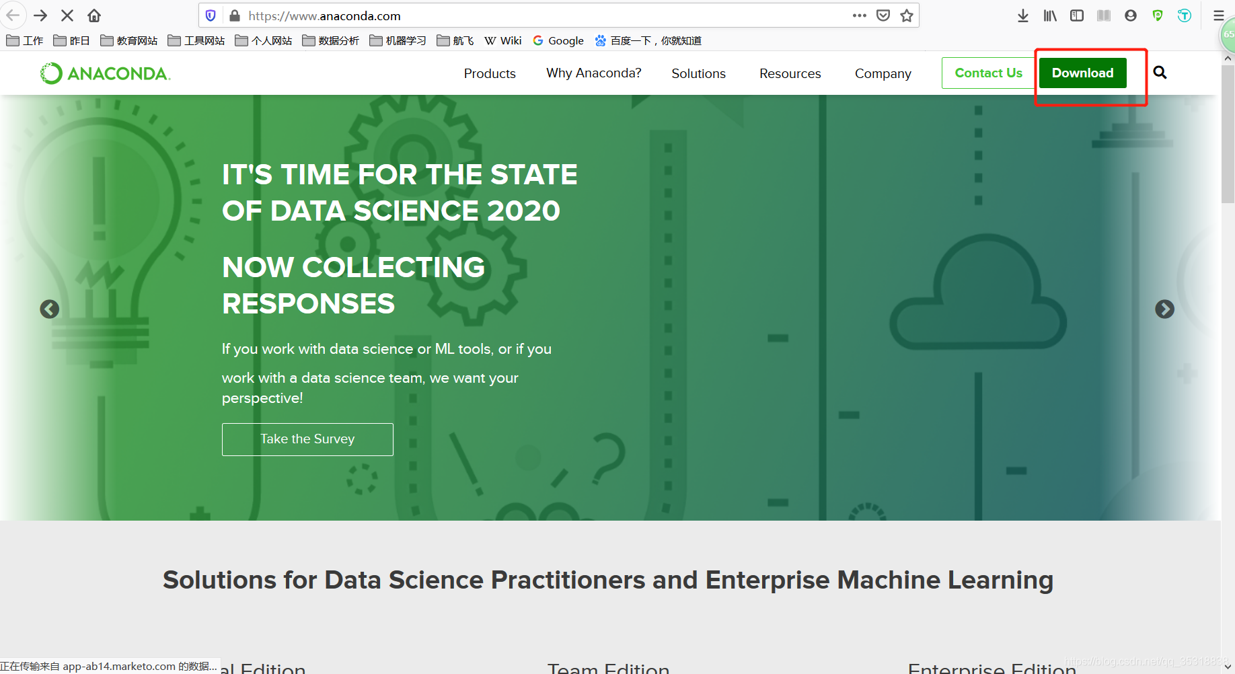Viewport: 1235px width, 674px height.
Task: Open the Resources menu
Action: [790, 73]
